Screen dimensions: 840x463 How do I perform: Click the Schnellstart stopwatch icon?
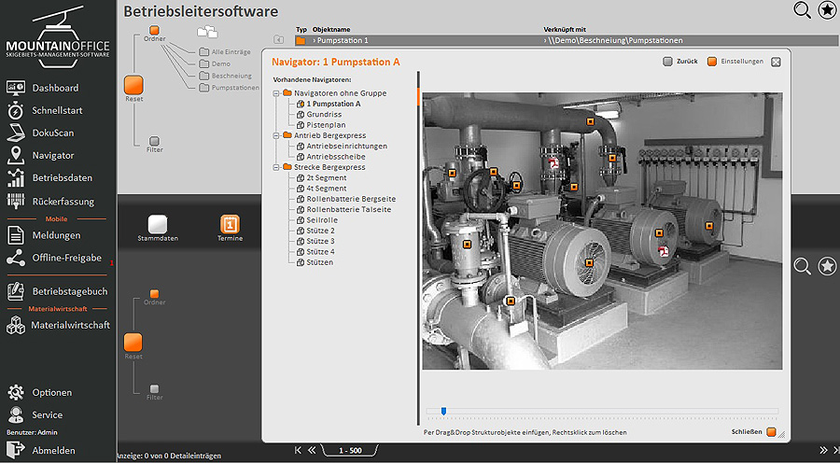click(16, 110)
